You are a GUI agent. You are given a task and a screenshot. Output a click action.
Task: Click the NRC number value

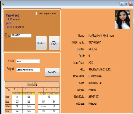point(100,69)
